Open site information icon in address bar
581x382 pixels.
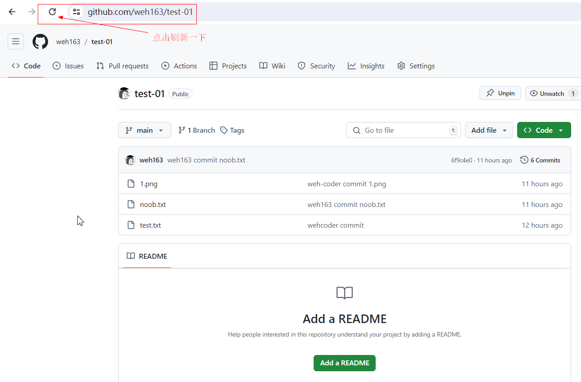point(76,12)
